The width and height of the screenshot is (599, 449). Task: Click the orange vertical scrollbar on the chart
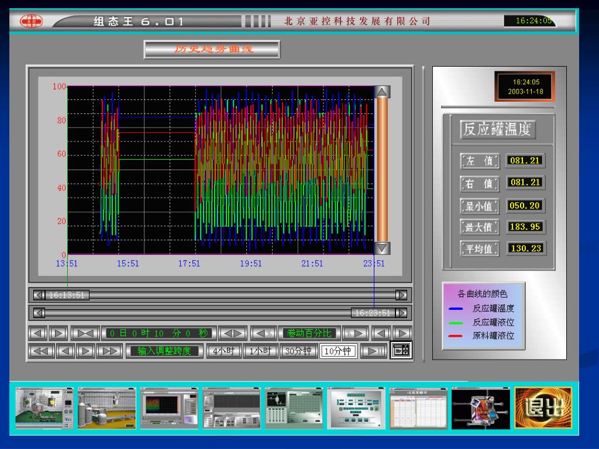382,170
